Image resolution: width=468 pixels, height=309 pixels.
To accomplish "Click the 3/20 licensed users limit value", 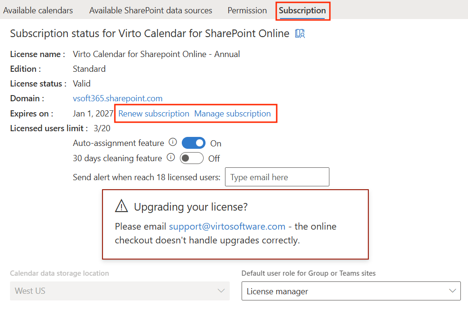I will point(102,128).
